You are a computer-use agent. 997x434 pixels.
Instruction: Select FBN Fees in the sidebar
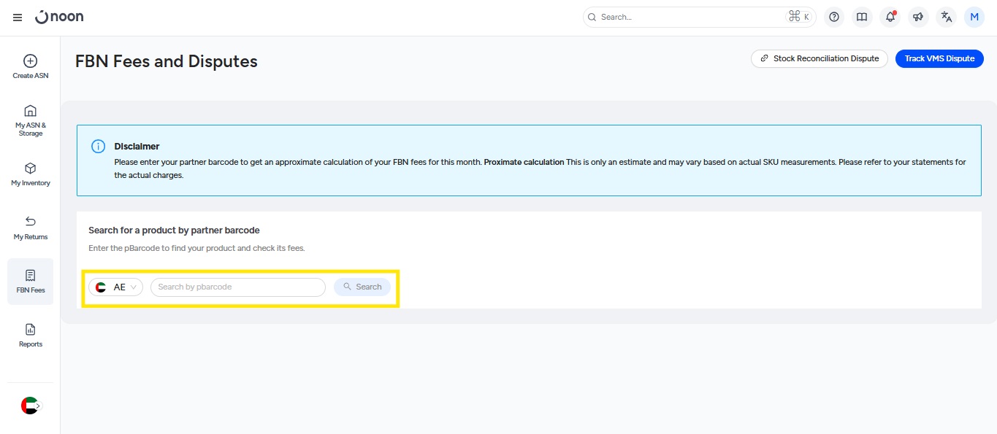(x=31, y=282)
